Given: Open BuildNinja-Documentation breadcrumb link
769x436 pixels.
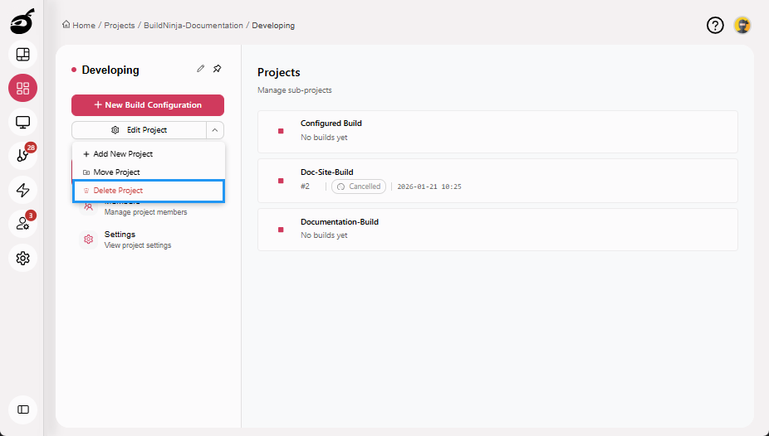Looking at the screenshot, I should click(x=193, y=25).
